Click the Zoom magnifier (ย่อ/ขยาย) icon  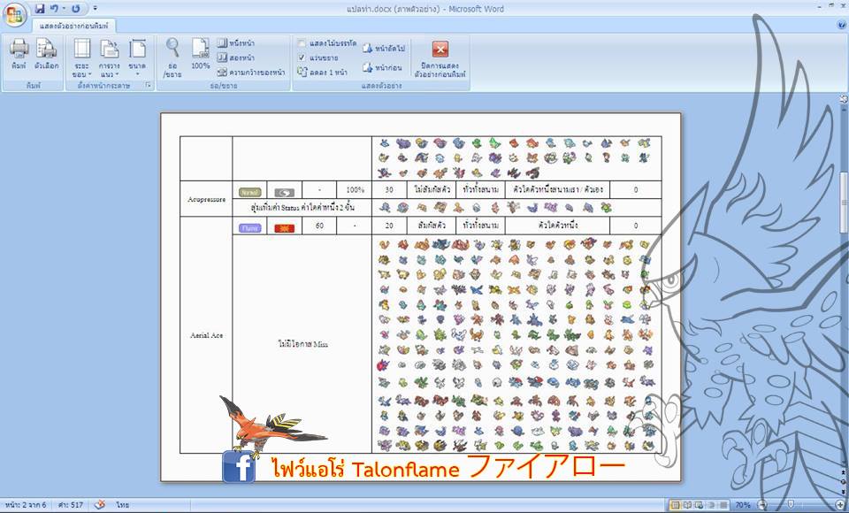coord(173,55)
